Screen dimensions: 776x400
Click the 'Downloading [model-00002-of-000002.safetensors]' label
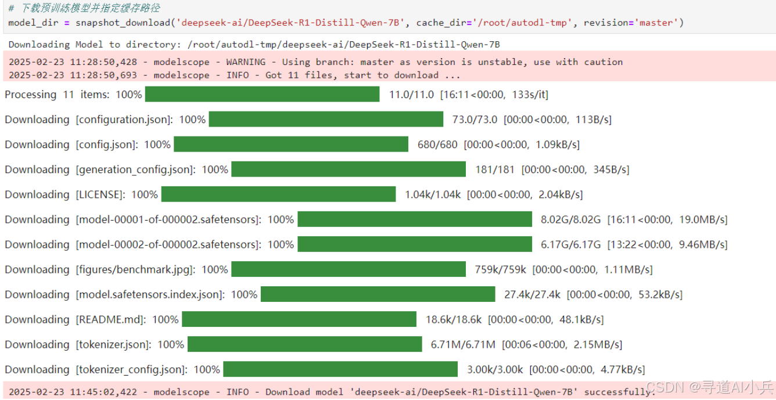149,244
